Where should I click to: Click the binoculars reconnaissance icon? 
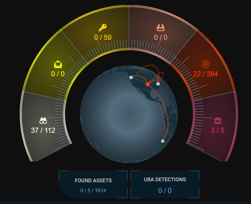coord(43,120)
